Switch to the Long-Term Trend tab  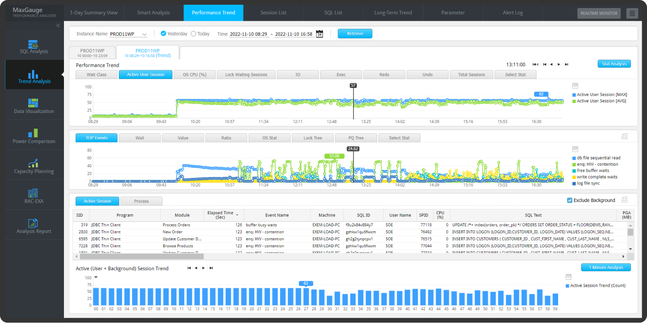tap(392, 13)
